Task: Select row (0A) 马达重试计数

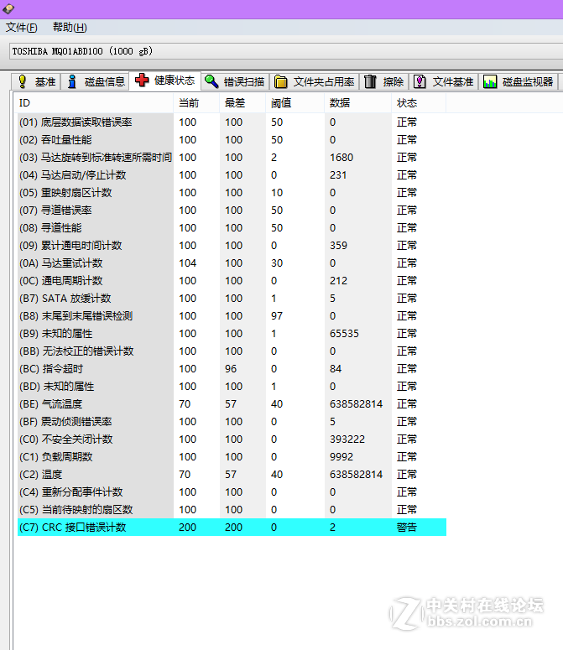Action: tap(232, 263)
